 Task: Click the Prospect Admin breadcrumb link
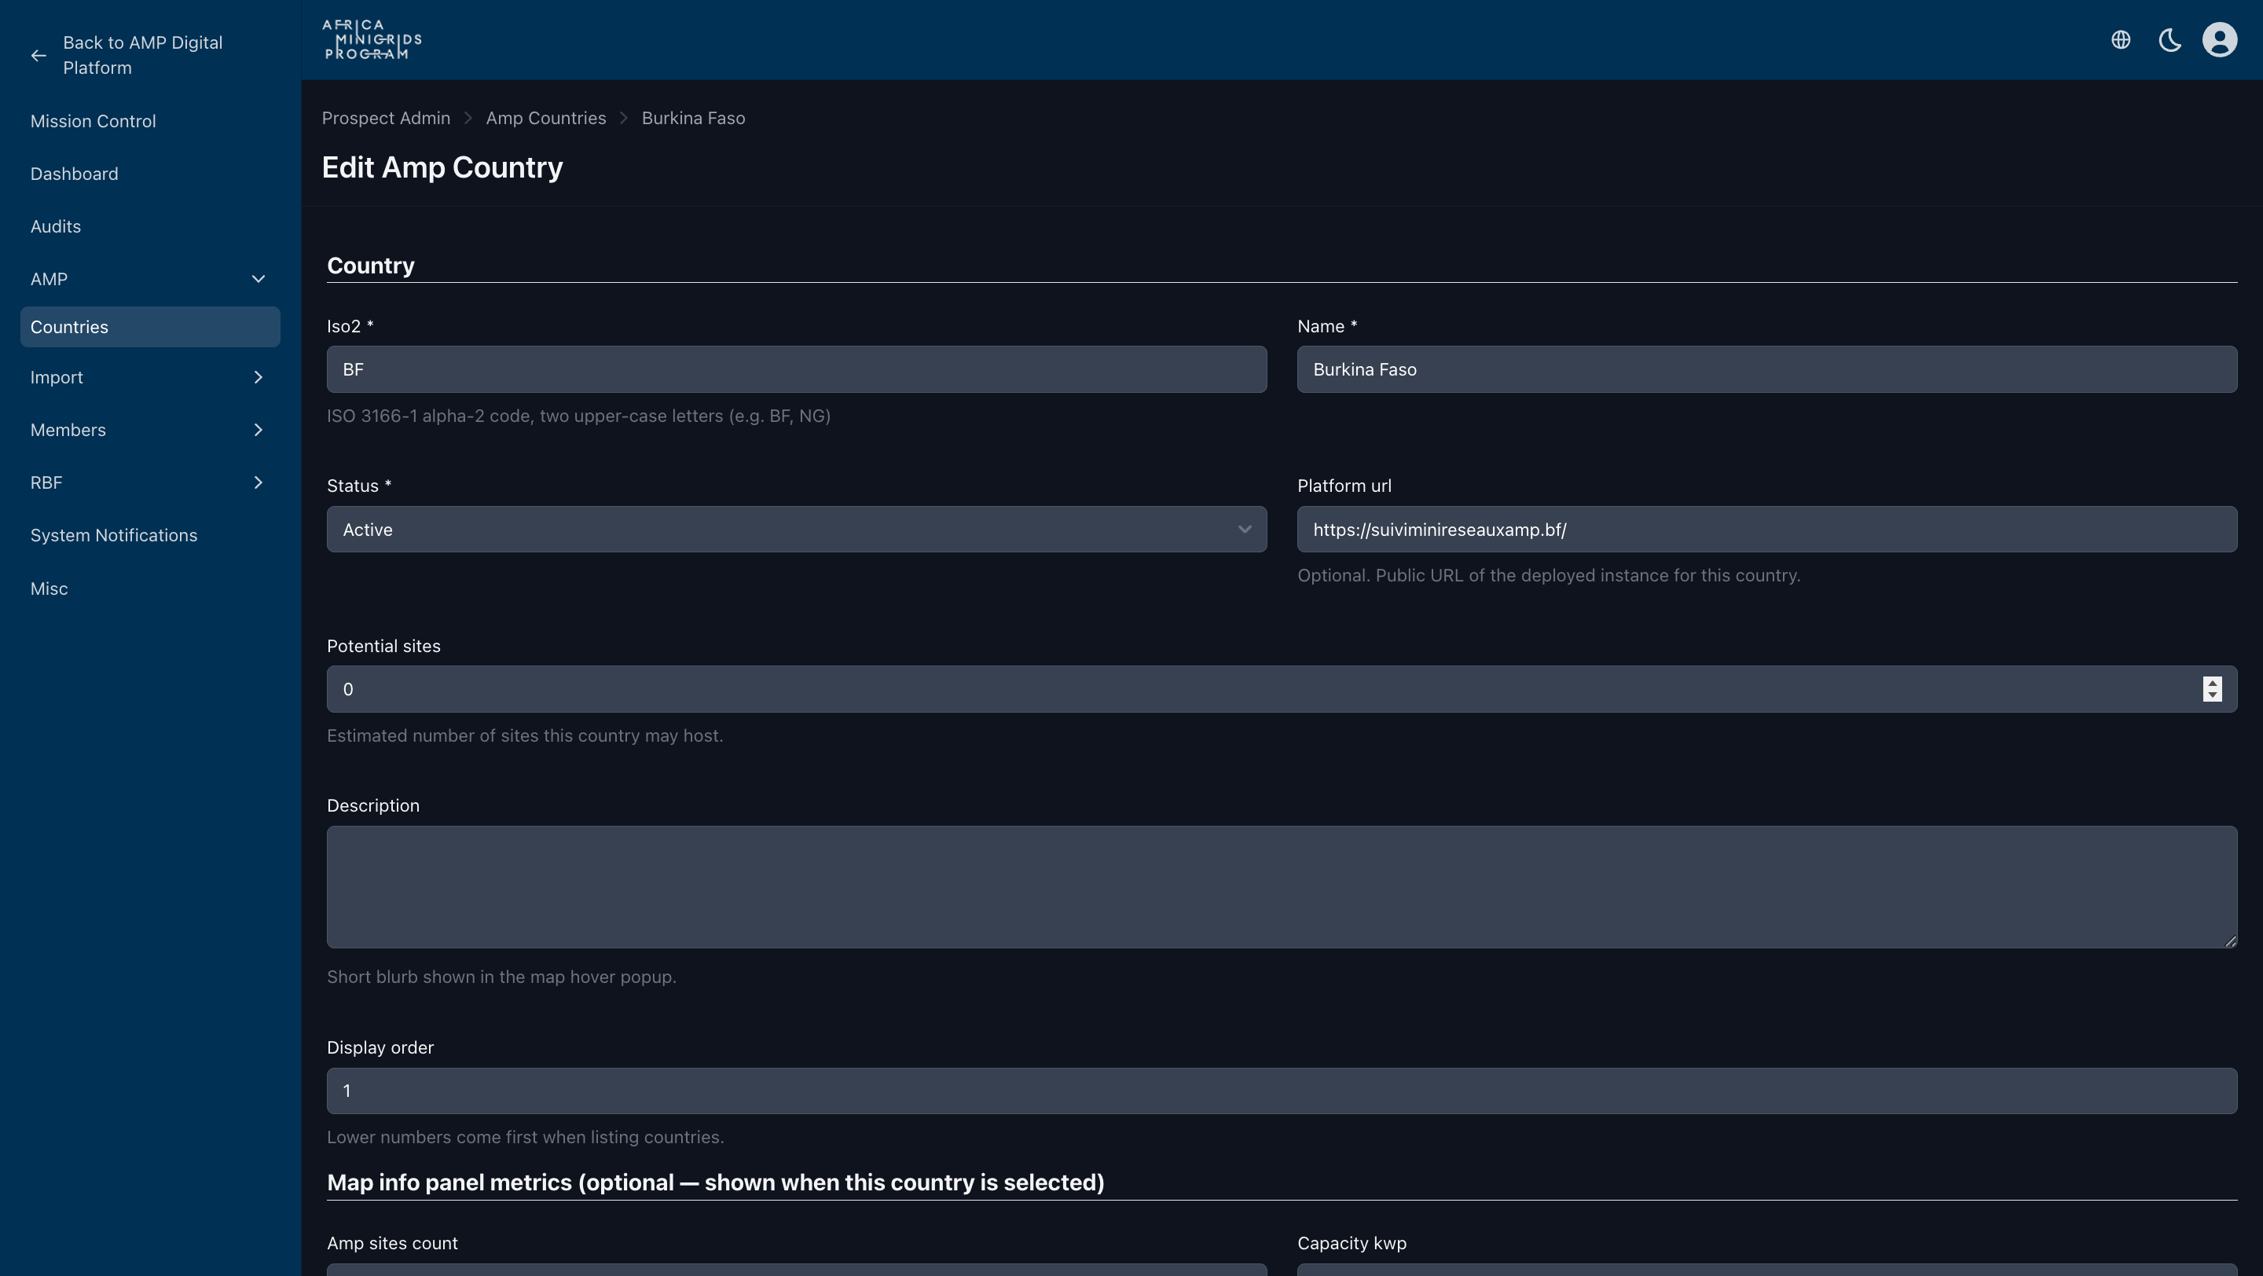(x=386, y=118)
